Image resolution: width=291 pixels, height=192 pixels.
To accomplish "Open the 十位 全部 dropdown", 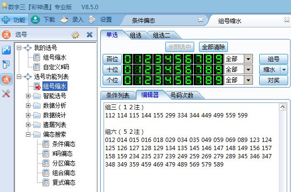I will point(248,70).
